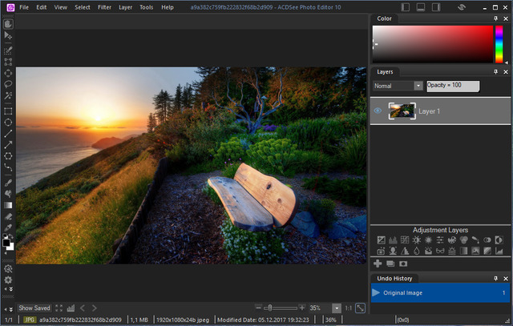
Task: Add a Levels histogram adjustment layer
Action: point(393,240)
